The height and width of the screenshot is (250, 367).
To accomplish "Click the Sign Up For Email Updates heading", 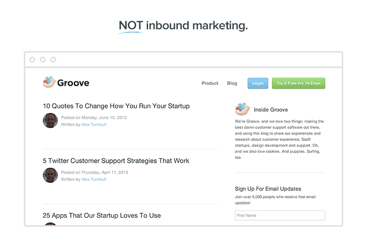I will 268,189.
